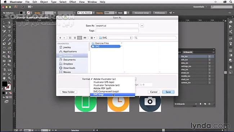Screen dimensions: 234x132
Task: Click the dialog search field
Action: (x=155, y=38)
